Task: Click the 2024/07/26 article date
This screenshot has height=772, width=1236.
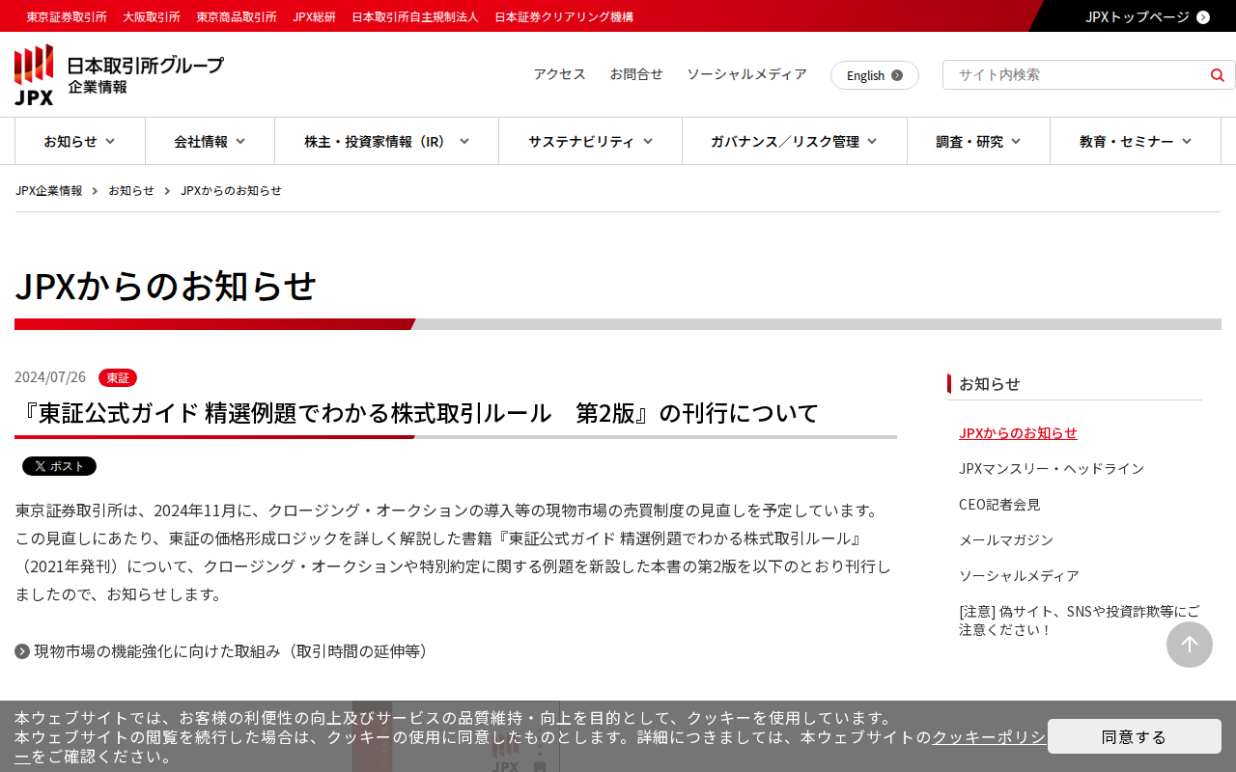Action: (x=50, y=377)
